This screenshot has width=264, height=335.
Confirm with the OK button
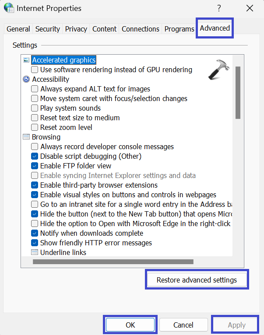click(x=130, y=325)
